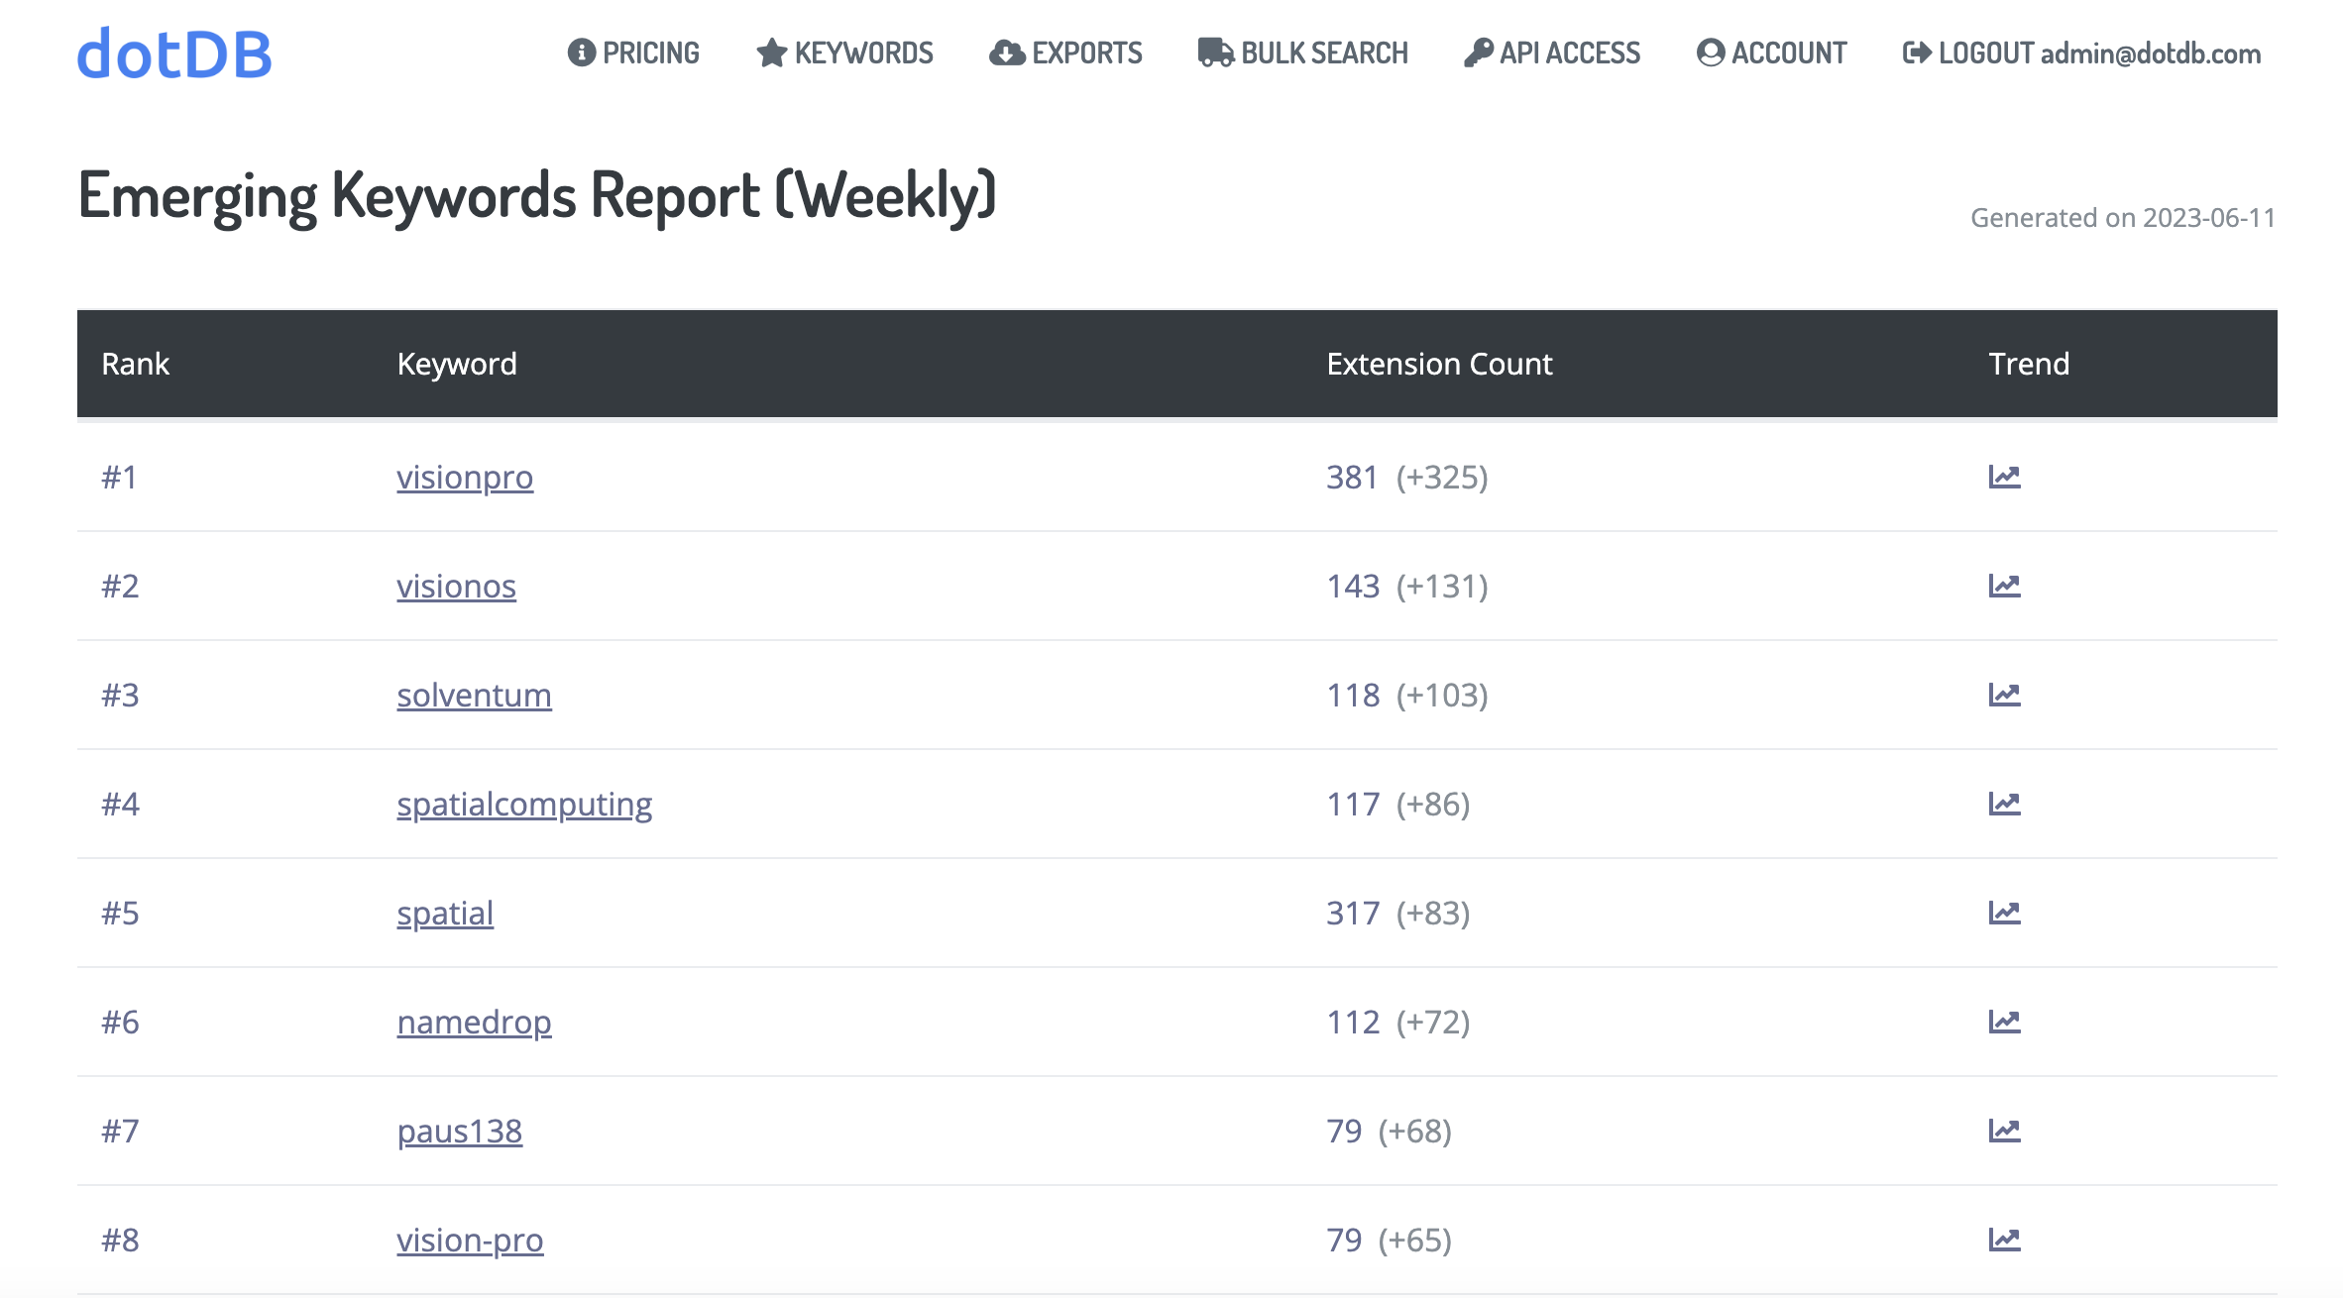The height and width of the screenshot is (1298, 2343).
Task: Click the 79 (+68) extension count
Action: (x=1389, y=1131)
